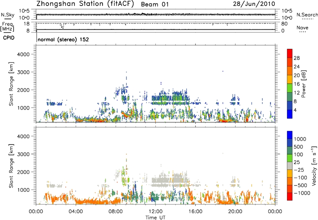Click the dip in the dotted Nave line near 02:30
The width and height of the screenshot is (318, 220).
[62, 26]
